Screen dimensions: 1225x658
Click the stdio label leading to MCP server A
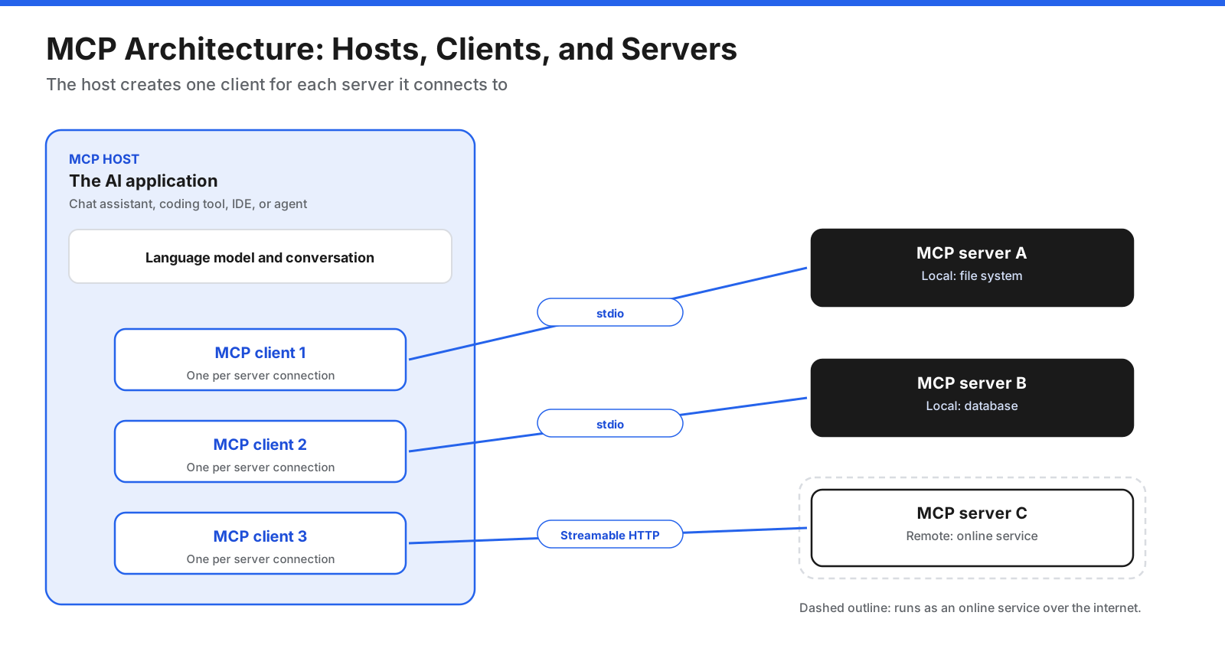click(x=610, y=312)
